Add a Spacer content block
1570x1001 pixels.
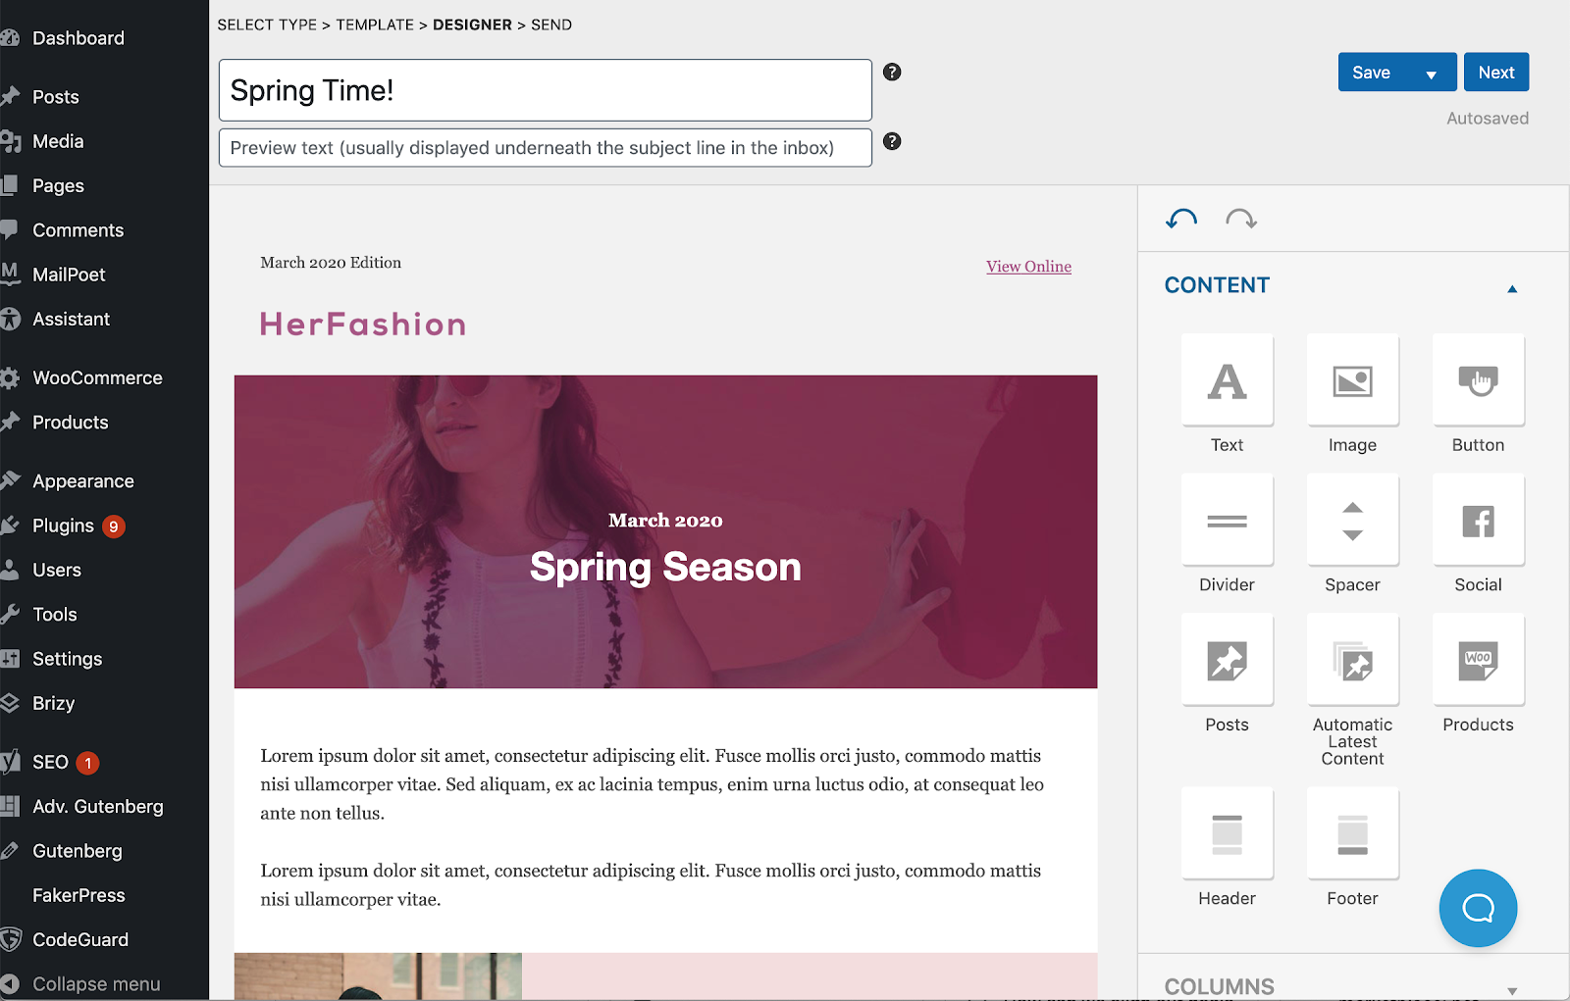(x=1352, y=521)
